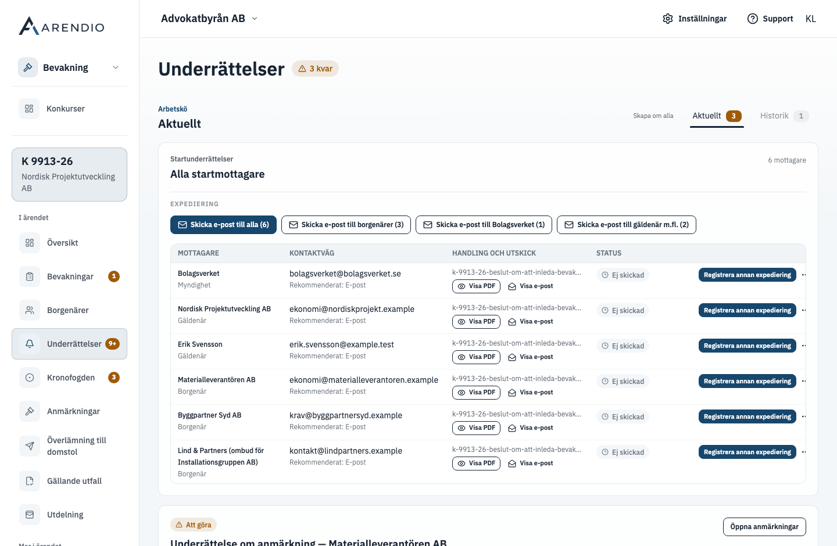Open row menu for Lind & Partners
Screen dimensions: 837x546
coord(804,452)
